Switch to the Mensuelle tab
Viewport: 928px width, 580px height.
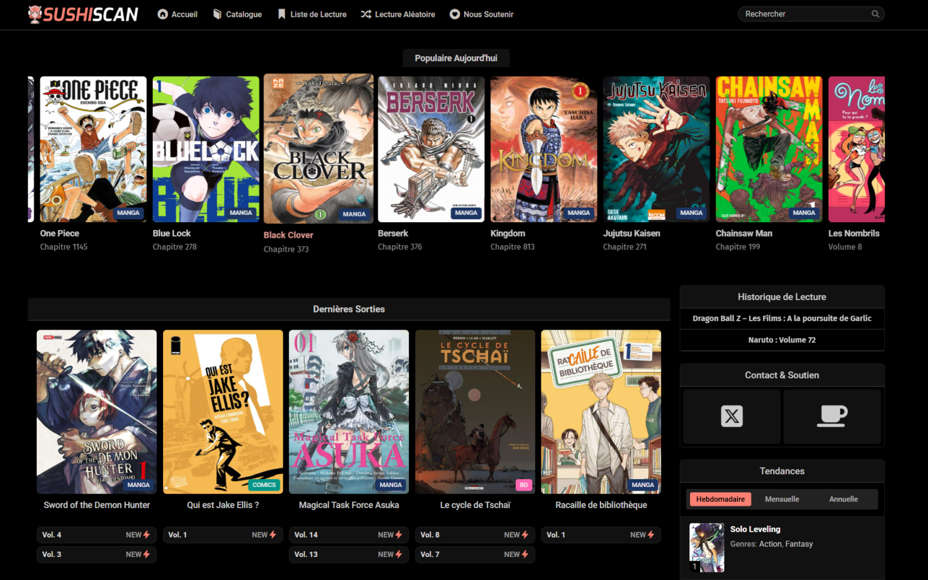[782, 499]
